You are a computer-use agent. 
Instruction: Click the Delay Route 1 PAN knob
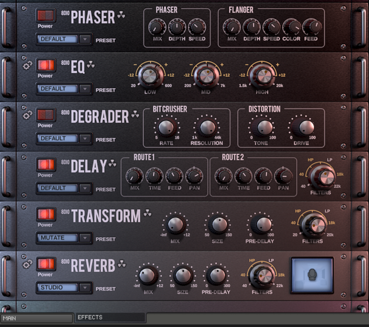[x=194, y=176]
